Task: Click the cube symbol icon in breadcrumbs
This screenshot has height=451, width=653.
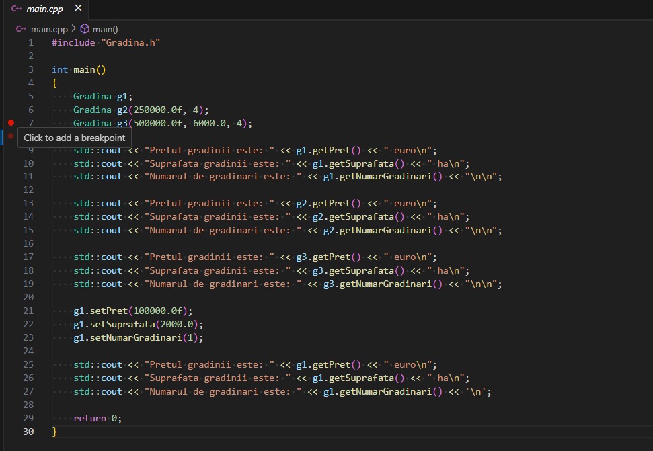Action: point(85,29)
